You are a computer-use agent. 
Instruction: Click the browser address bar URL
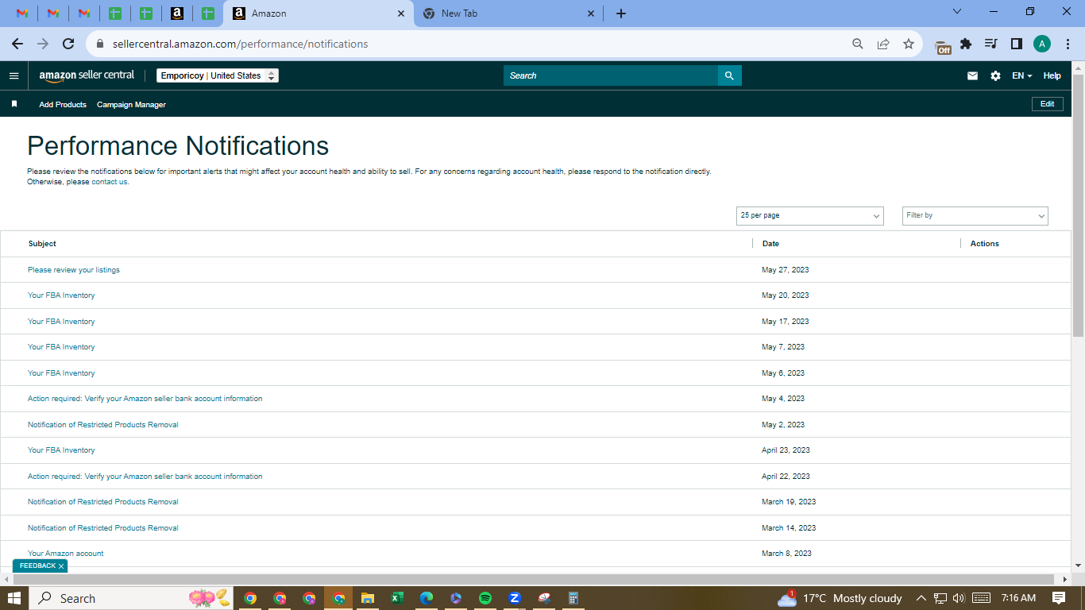click(x=238, y=44)
